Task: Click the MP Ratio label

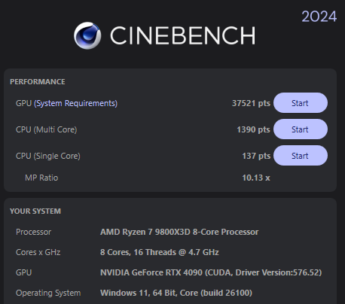Action: (41, 178)
